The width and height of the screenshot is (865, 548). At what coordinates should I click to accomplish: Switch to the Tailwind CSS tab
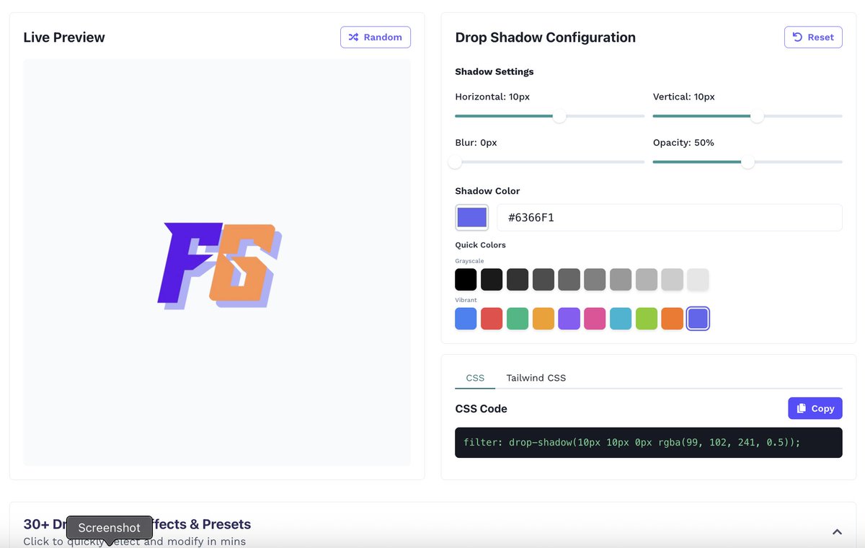536,378
